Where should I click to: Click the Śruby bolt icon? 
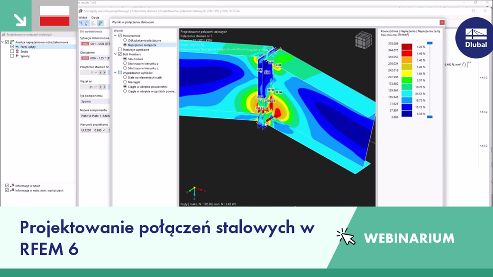point(17,52)
